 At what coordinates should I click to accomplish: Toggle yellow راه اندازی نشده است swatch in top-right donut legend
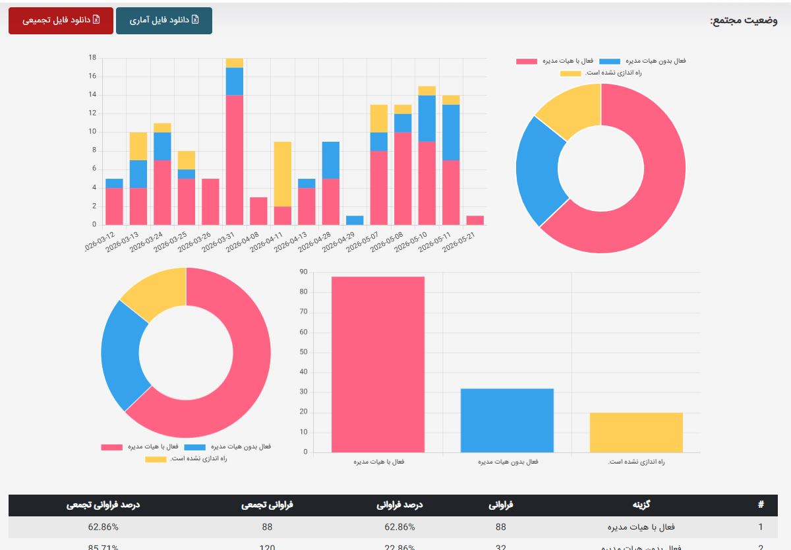pos(571,73)
